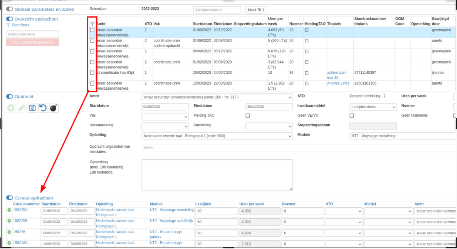Click the Cursus opdrachten section title
This screenshot has height=249, width=457.
click(34, 198)
